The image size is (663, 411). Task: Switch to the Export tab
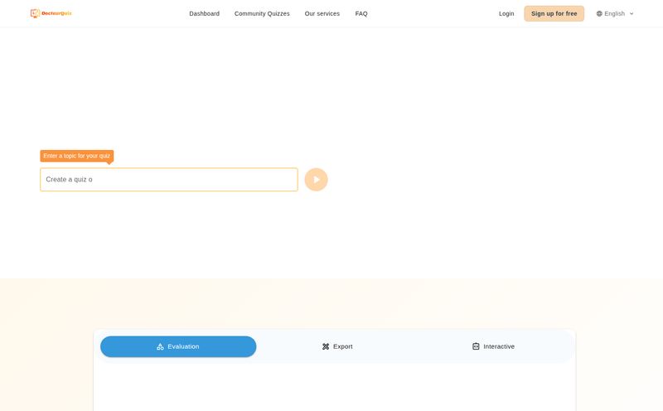337,346
